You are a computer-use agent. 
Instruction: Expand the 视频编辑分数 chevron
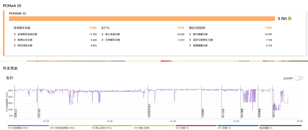point(190,46)
